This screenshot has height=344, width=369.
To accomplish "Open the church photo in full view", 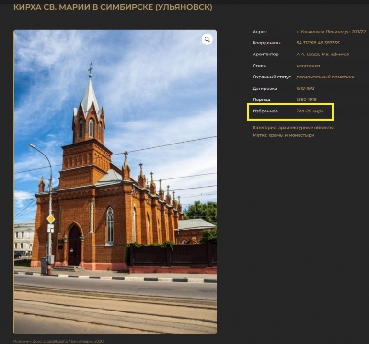I will tap(115, 182).
